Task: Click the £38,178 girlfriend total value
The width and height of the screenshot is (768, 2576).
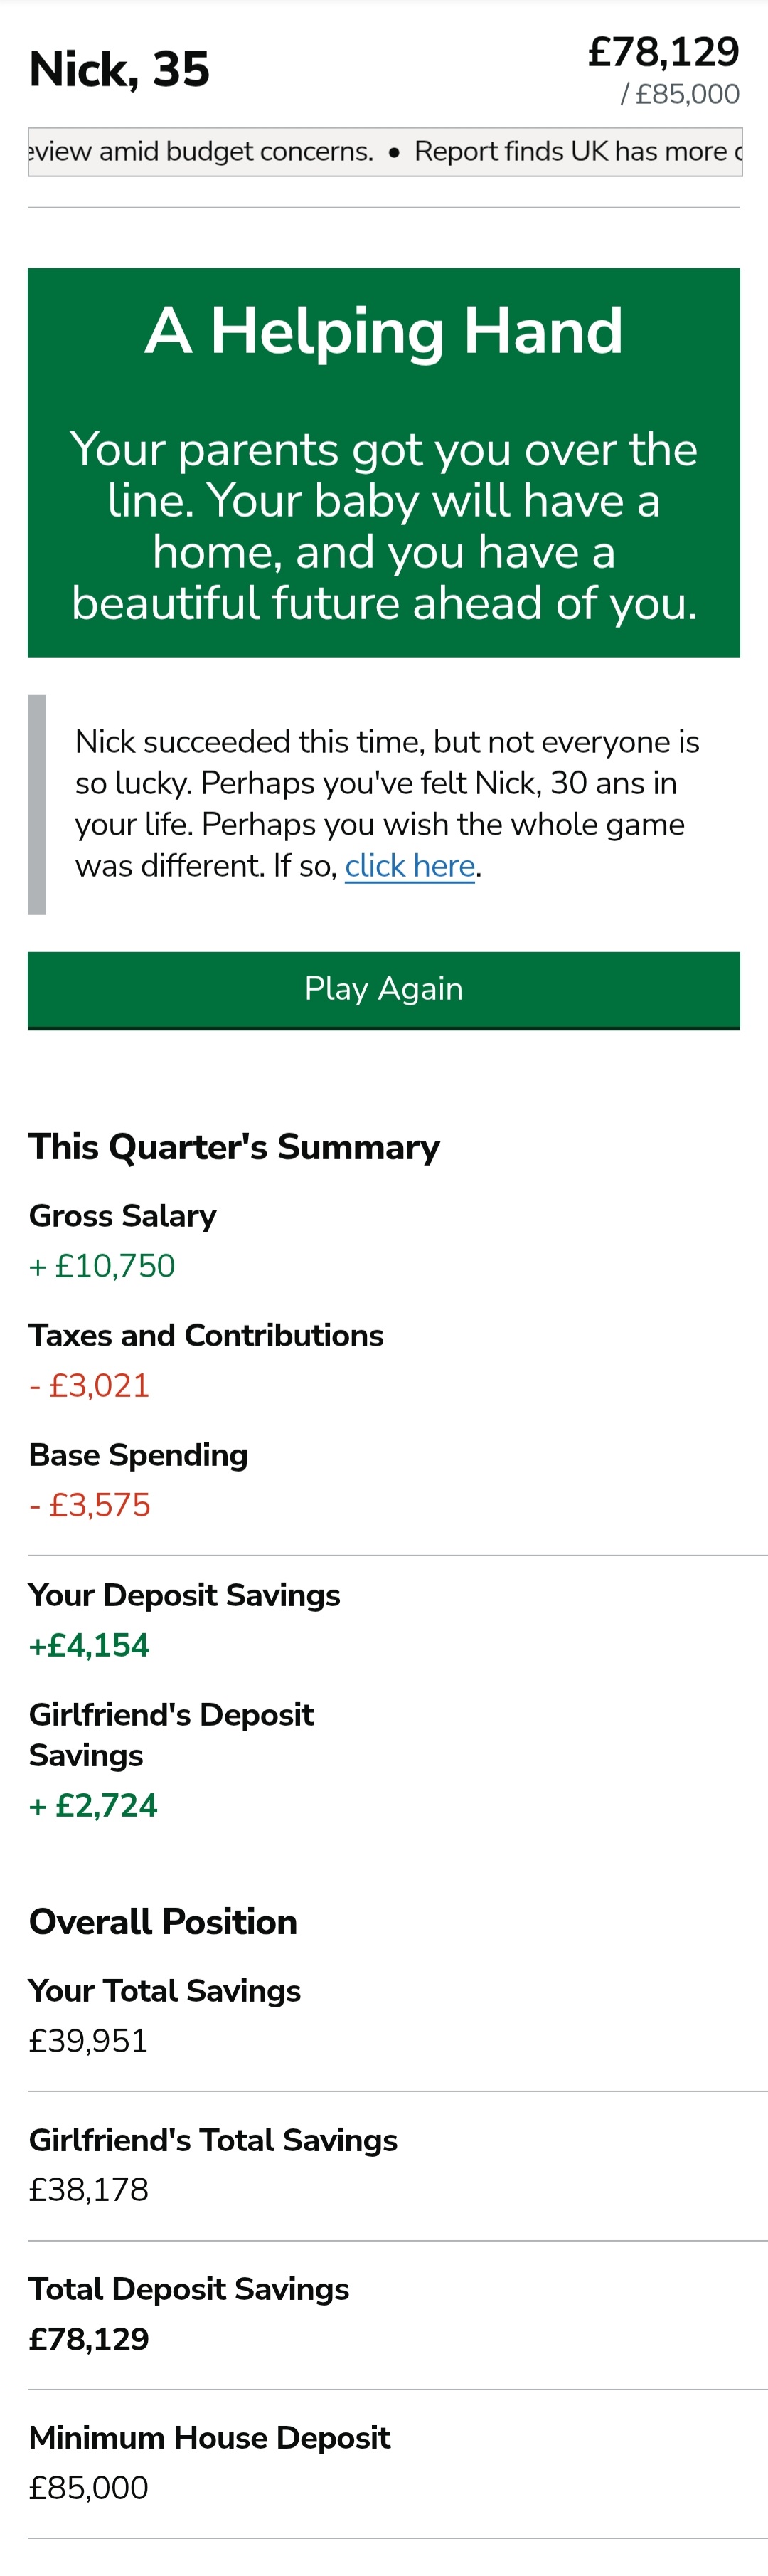Action: [x=88, y=2190]
